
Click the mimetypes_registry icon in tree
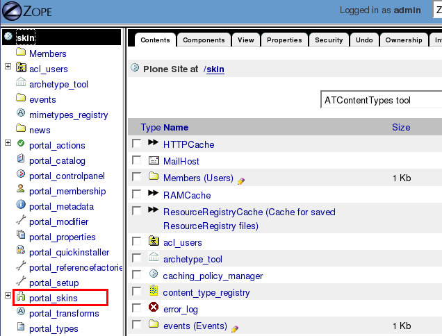click(21, 113)
